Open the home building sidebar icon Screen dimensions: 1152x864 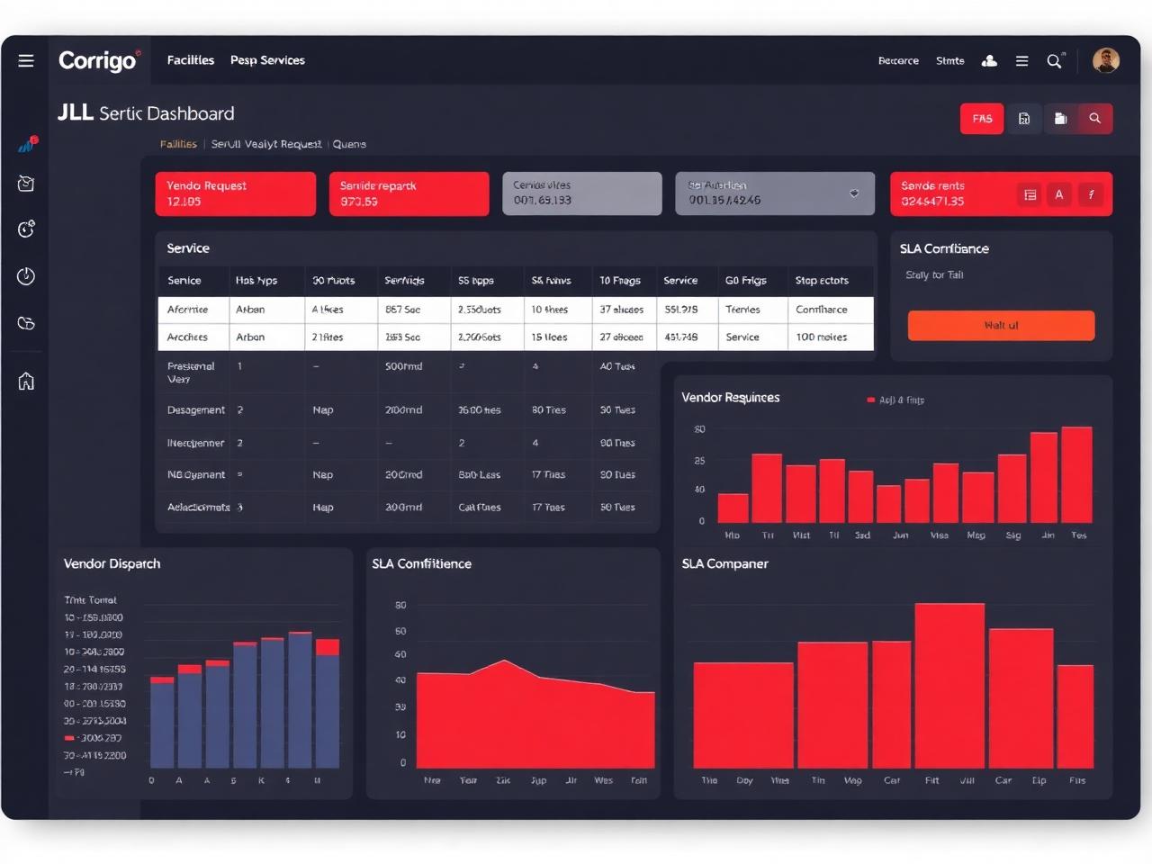pyautogui.click(x=26, y=381)
